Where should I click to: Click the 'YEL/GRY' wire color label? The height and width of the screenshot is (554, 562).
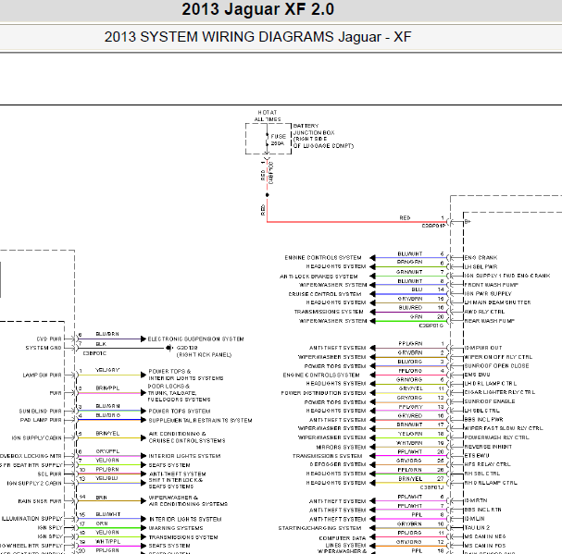[x=107, y=370]
